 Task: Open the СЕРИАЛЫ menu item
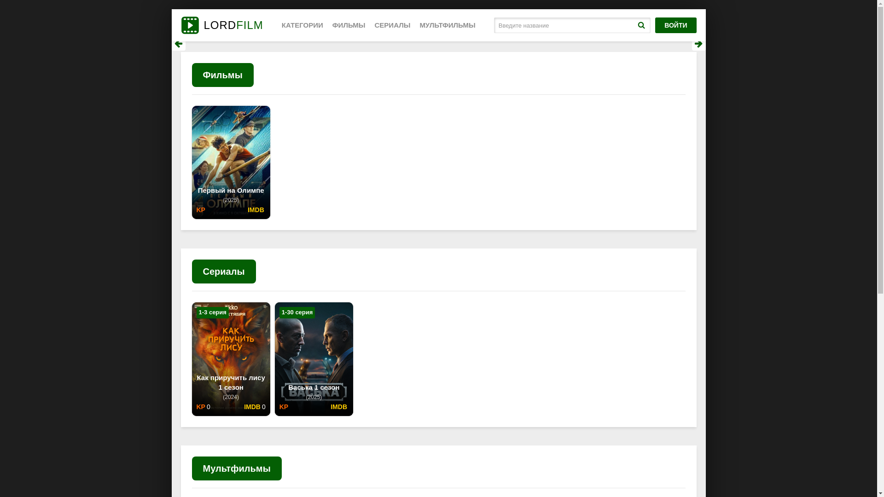click(392, 25)
